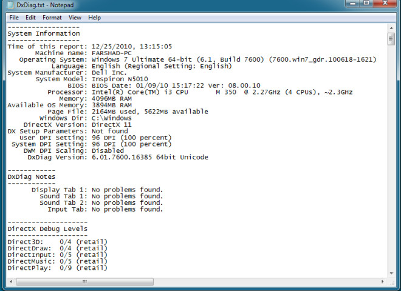Click DxDiag version '6.01.7600.16385 64bit Unicode'
401x291 pixels.
tap(150, 157)
